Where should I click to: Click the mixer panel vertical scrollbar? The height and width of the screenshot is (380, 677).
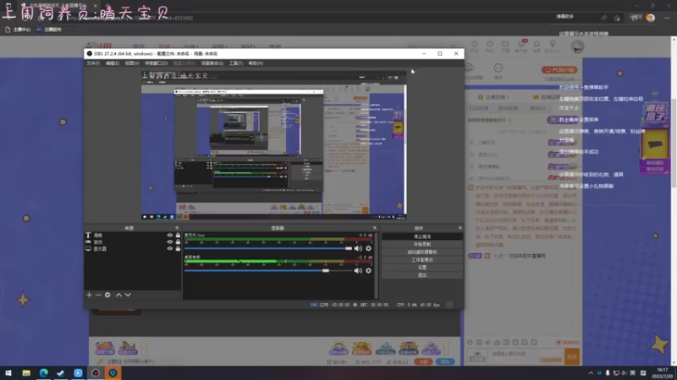pyautogui.click(x=377, y=266)
